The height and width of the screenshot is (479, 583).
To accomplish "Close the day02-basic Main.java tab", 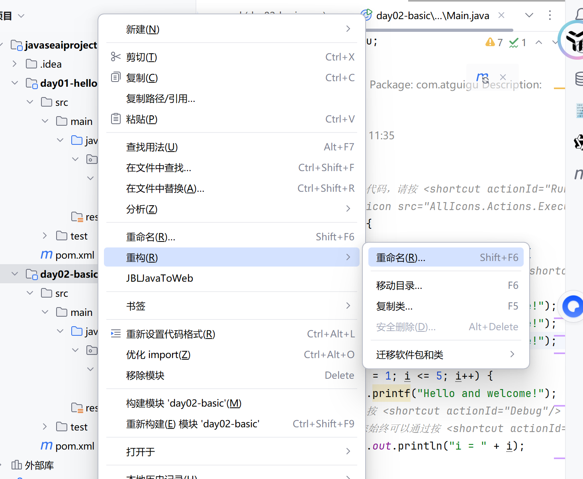I will pyautogui.click(x=501, y=15).
